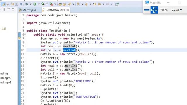Click "Matrix(row1, col1)" on line 16
Screen dimensions: 187x105
(x=82, y=73)
